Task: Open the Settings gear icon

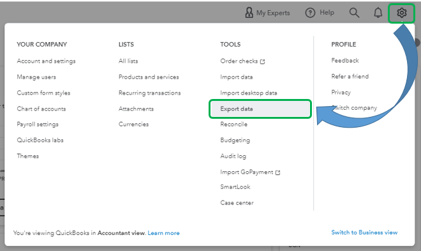Action: (402, 13)
